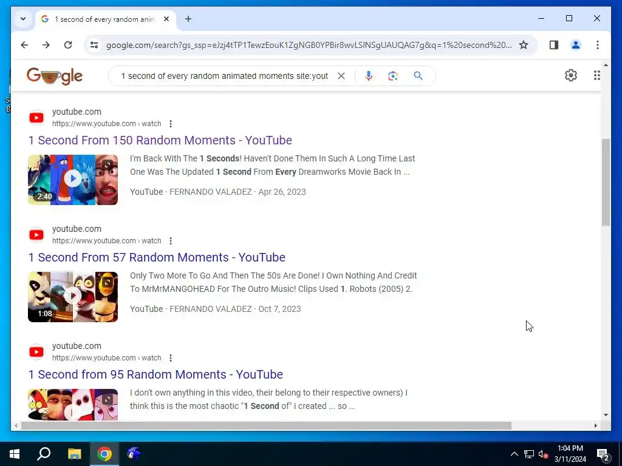Close the current Chrome tab
The image size is (622, 466).
[166, 19]
